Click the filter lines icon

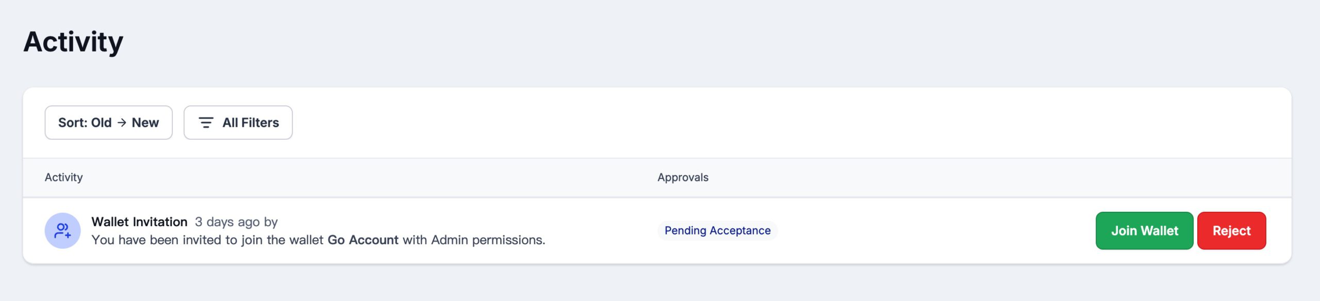click(x=206, y=123)
